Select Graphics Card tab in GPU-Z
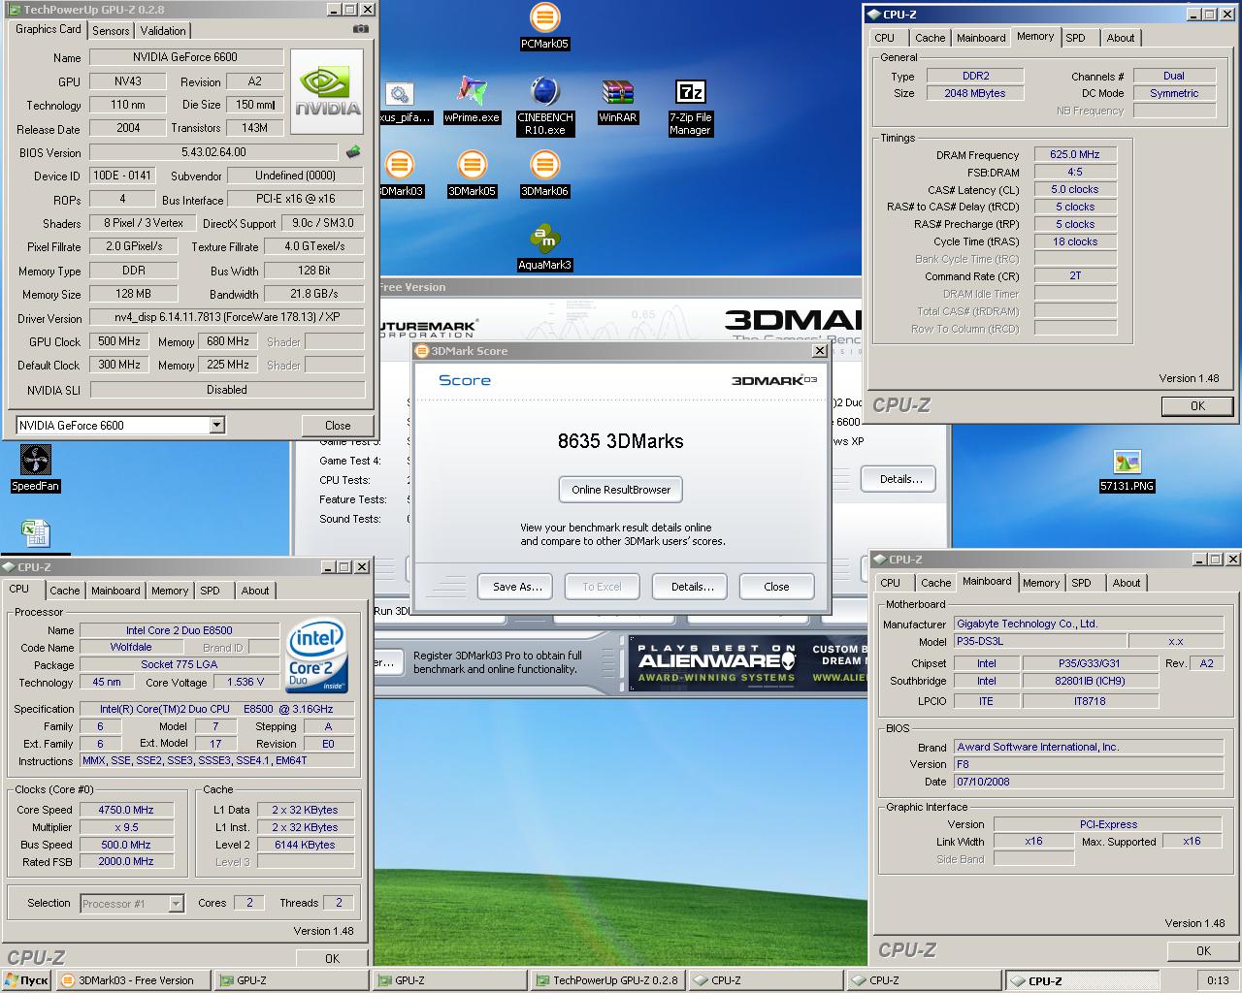Image resolution: width=1242 pixels, height=993 pixels. point(49,29)
